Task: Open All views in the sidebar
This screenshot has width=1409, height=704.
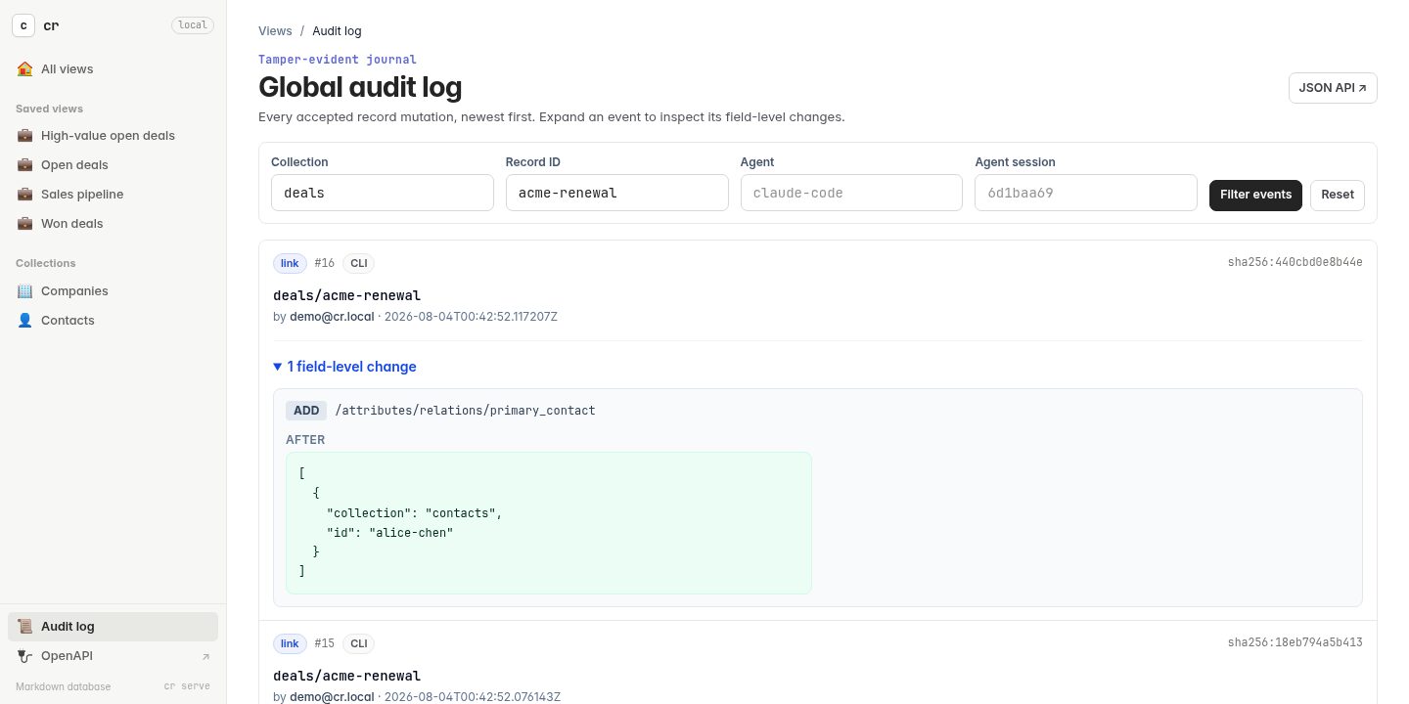Action: (x=113, y=69)
